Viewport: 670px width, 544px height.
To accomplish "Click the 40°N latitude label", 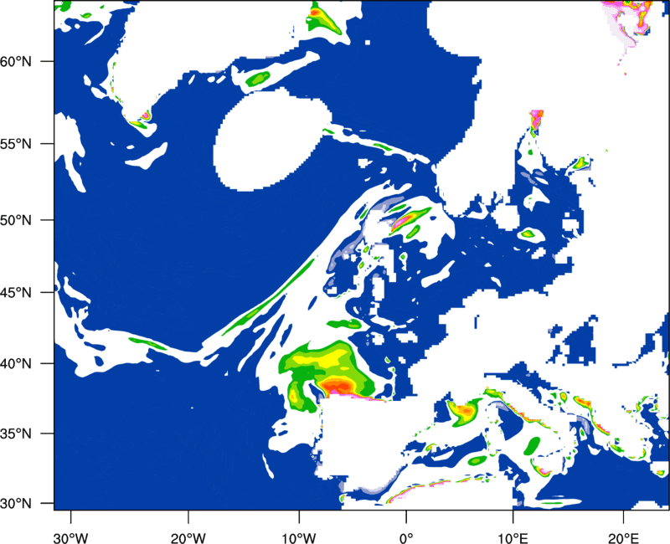I will (x=16, y=364).
